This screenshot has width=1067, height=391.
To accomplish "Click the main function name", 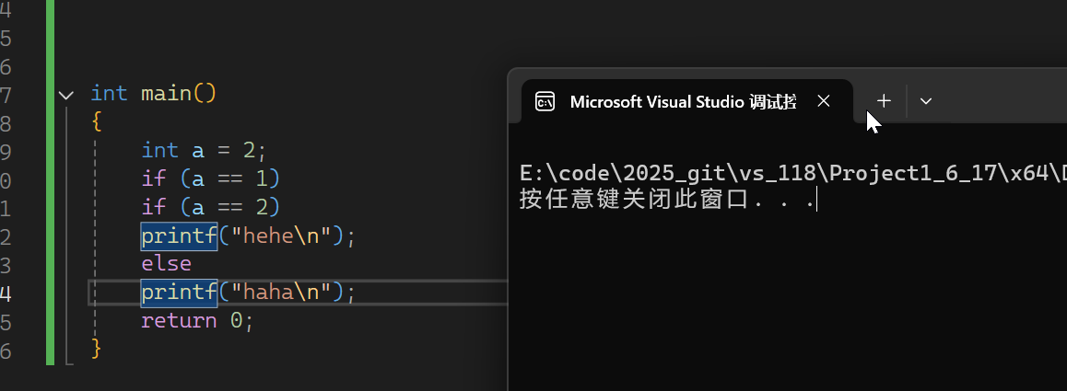I will click(x=166, y=93).
